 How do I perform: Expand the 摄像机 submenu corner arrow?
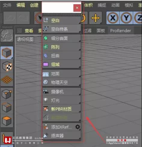pos(80,94)
